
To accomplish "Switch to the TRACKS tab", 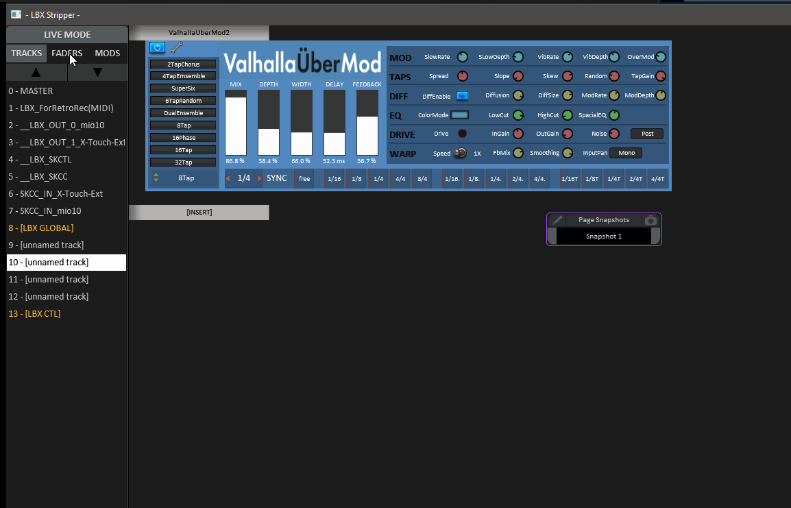I will [26, 53].
